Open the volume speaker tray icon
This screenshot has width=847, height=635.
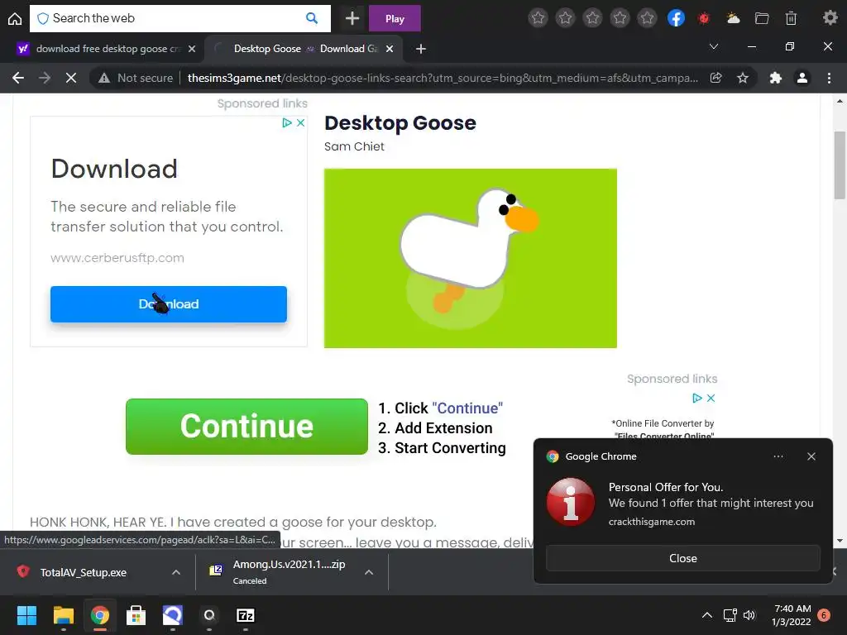[x=749, y=615]
